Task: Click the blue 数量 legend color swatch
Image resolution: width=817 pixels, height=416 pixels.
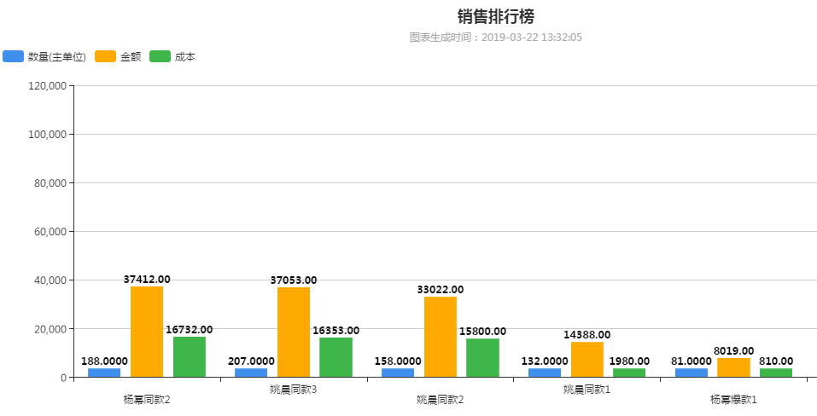Action: [x=13, y=56]
